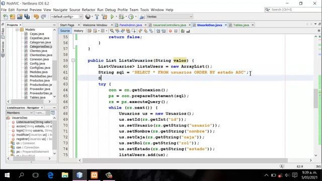The height and width of the screenshot is (181, 322).
Task: Click the Save All toolbar icon
Action: coord(27,17)
